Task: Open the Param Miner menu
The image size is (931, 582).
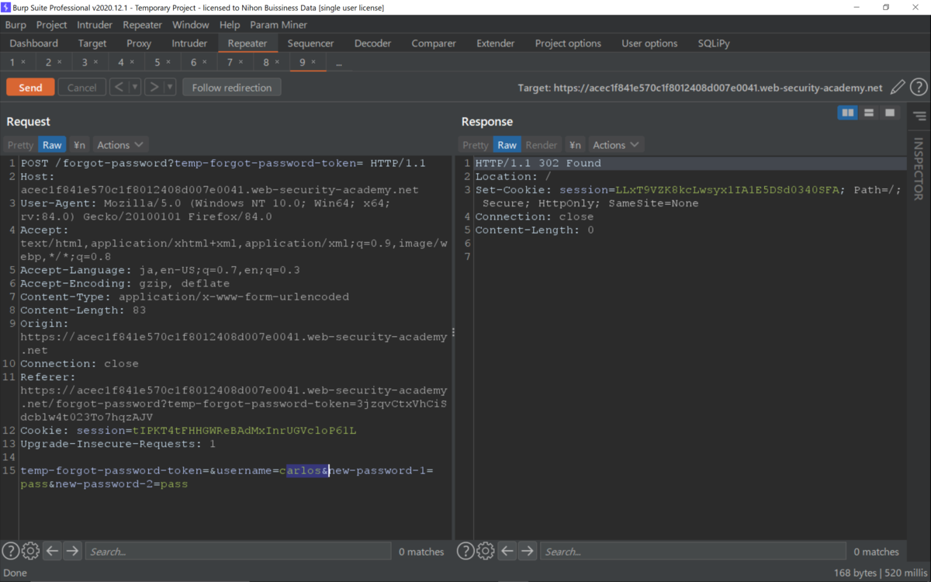Action: (279, 25)
